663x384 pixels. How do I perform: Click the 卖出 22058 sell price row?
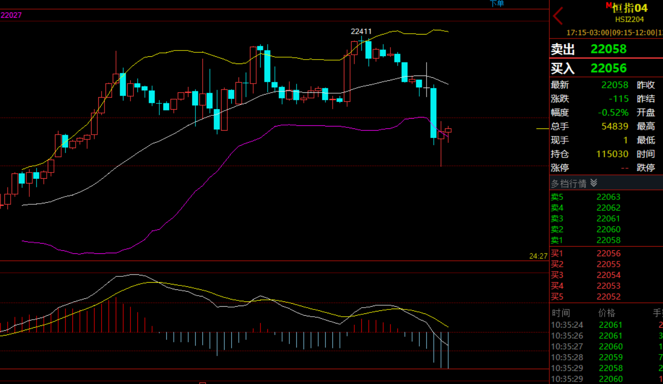click(606, 49)
